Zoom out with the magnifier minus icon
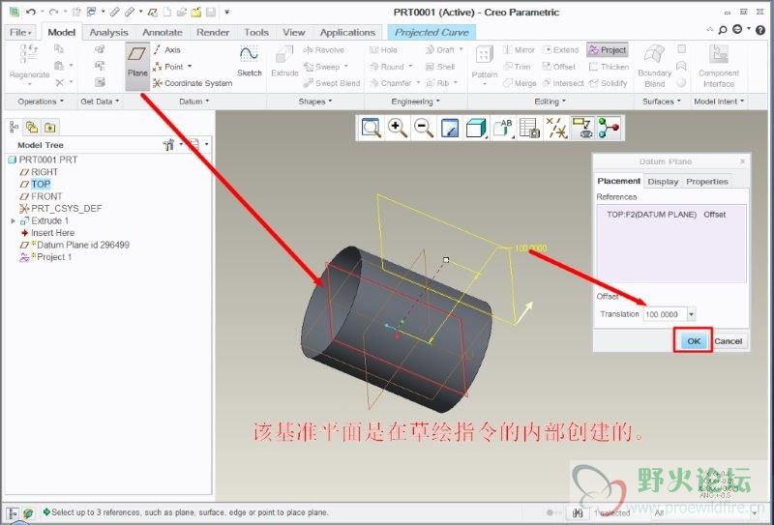The image size is (774, 525). tap(424, 128)
